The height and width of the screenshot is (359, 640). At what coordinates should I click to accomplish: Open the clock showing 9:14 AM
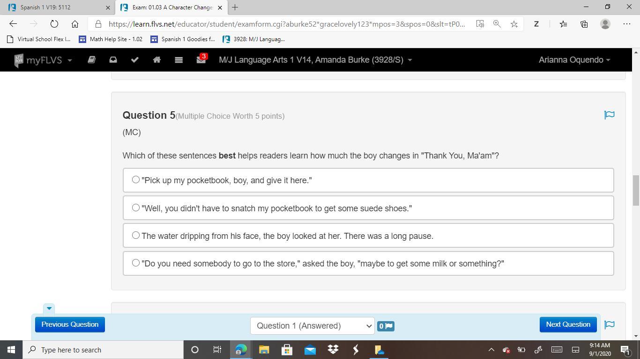pyautogui.click(x=600, y=350)
